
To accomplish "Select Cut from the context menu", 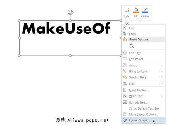I will pyautogui.click(x=143, y=28).
